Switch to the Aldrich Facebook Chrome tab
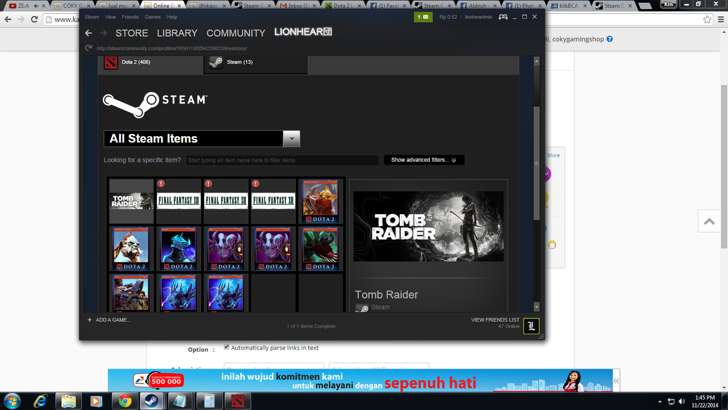Screen dimensions: 728x410 coord(478,6)
